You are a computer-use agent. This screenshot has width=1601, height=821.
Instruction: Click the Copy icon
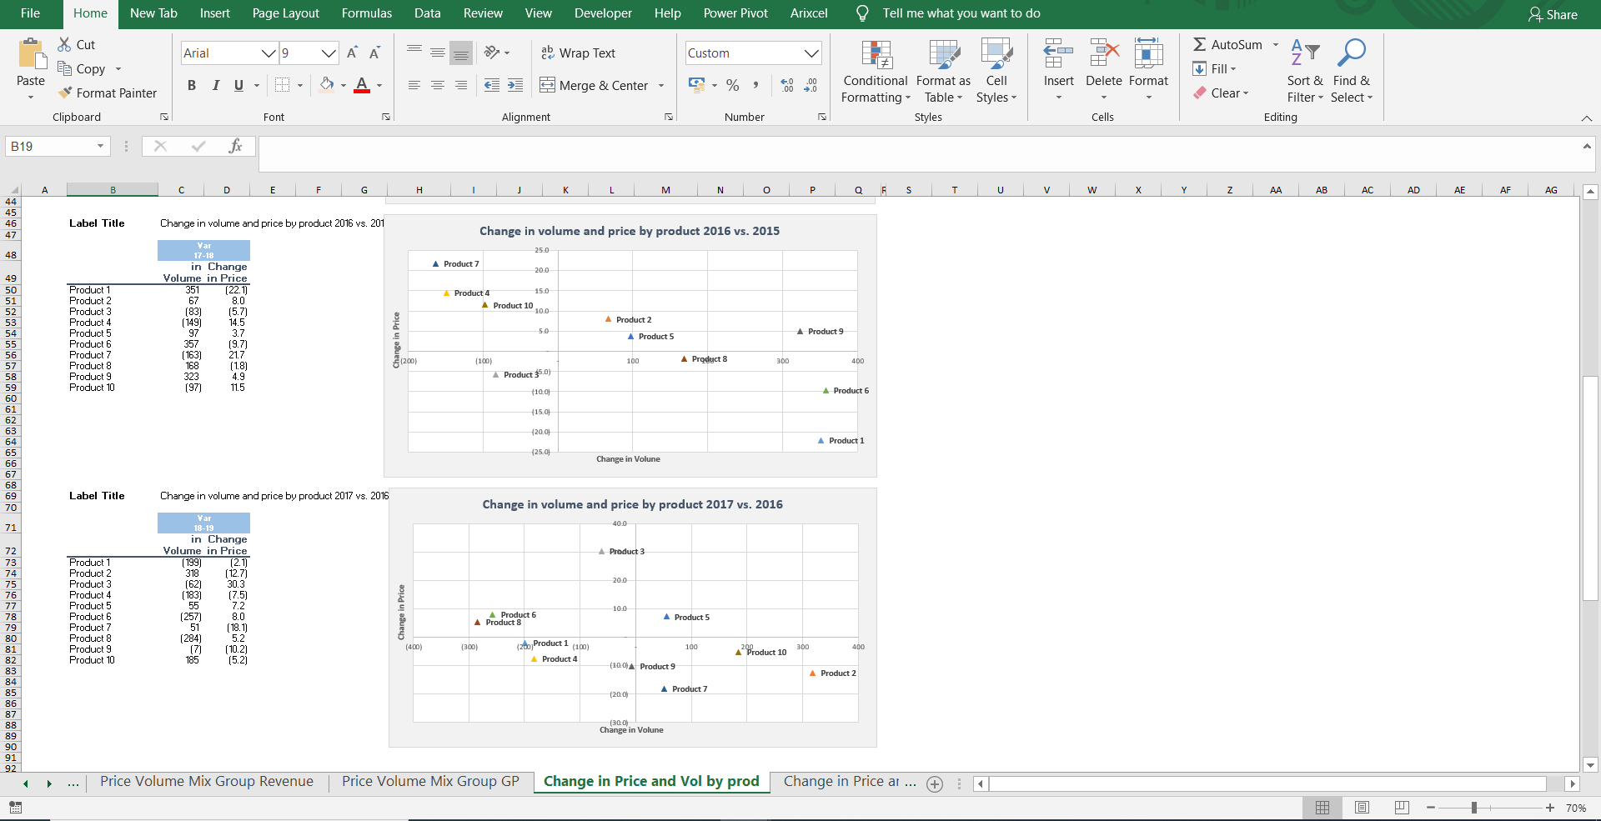pyautogui.click(x=64, y=68)
